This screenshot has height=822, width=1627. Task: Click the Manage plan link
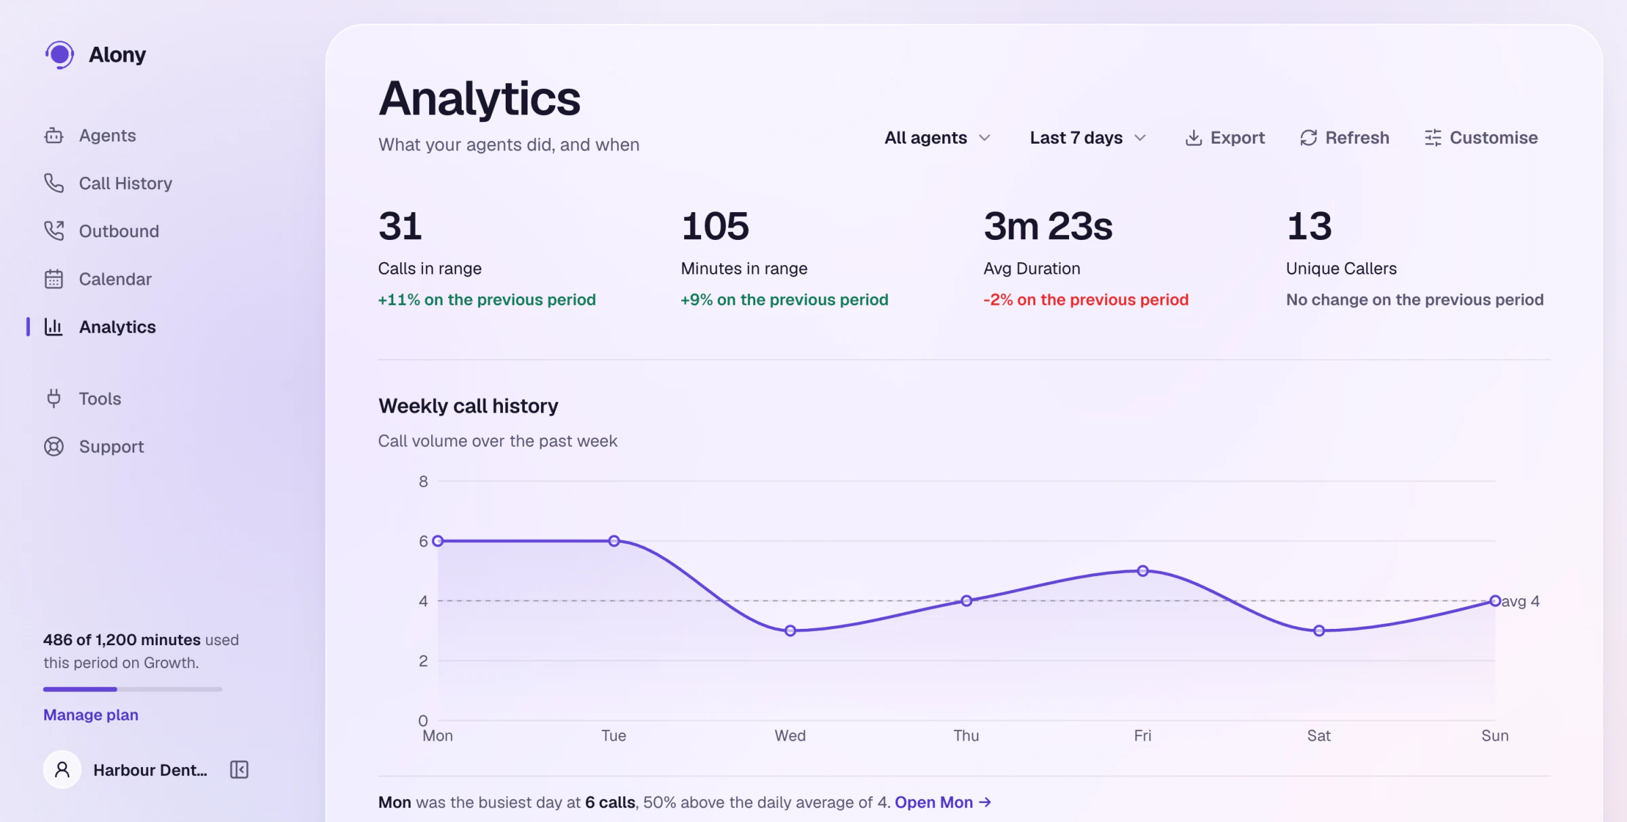(x=91, y=715)
